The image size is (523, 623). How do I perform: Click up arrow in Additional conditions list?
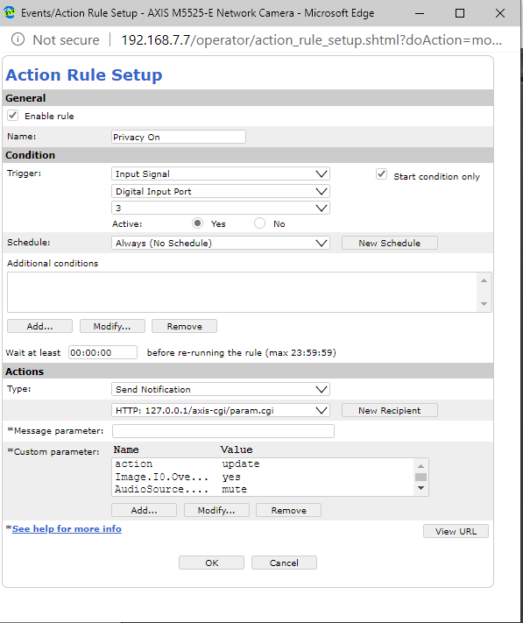[x=484, y=280]
